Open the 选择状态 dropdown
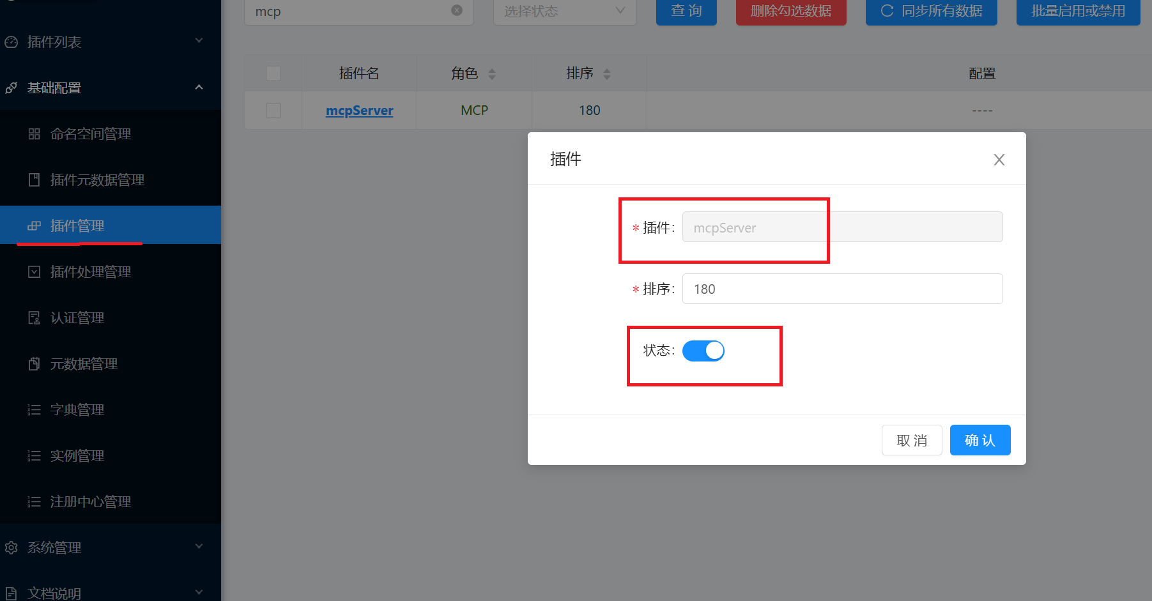Viewport: 1152px width, 601px height. tap(564, 11)
